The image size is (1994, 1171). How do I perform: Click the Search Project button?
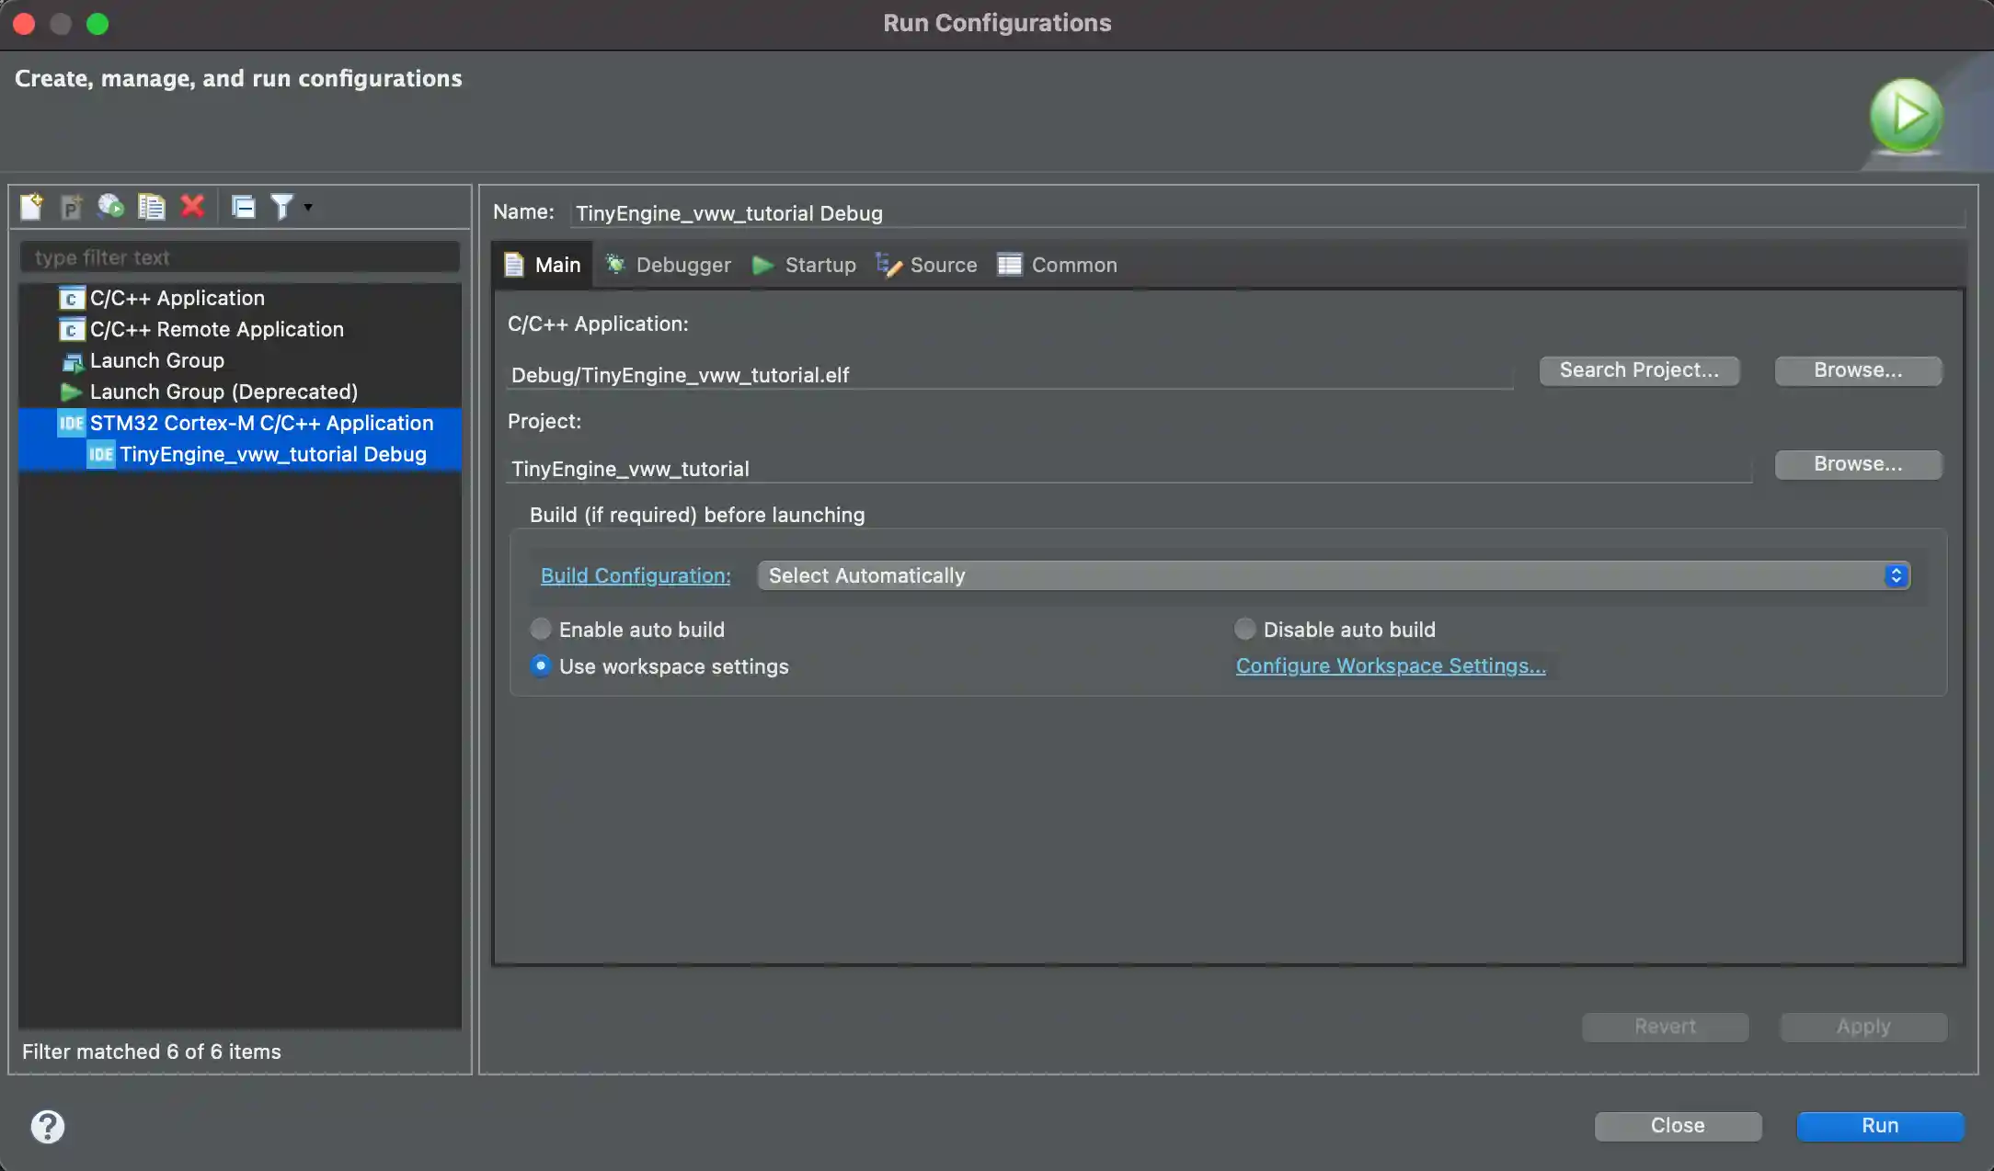[1639, 370]
